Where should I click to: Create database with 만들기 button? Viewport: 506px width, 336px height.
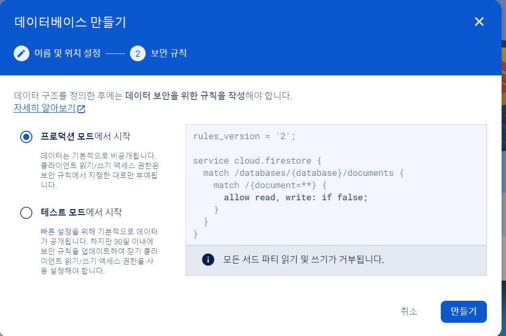(463, 312)
